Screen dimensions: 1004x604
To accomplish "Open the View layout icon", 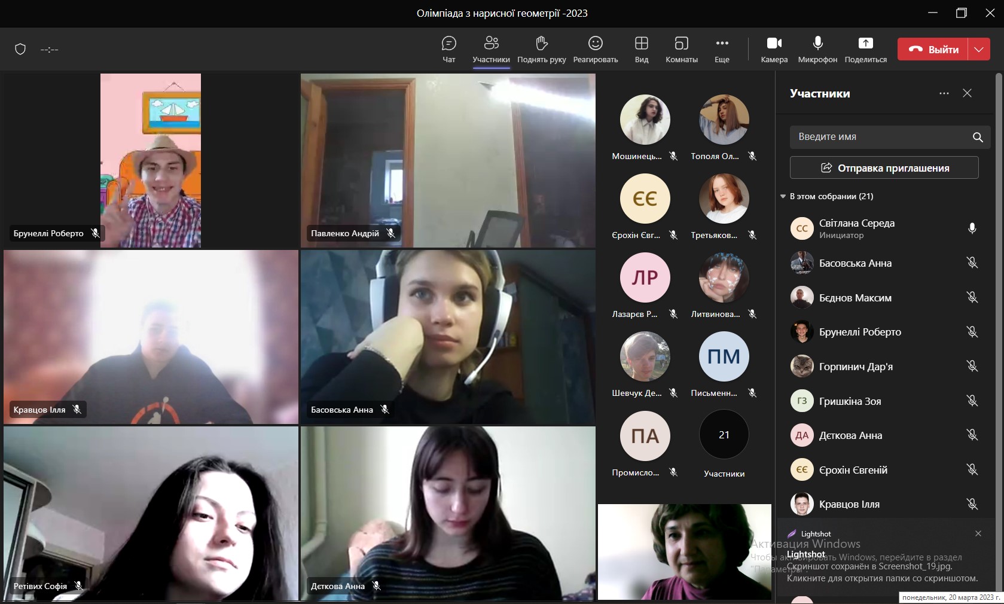I will click(x=642, y=43).
